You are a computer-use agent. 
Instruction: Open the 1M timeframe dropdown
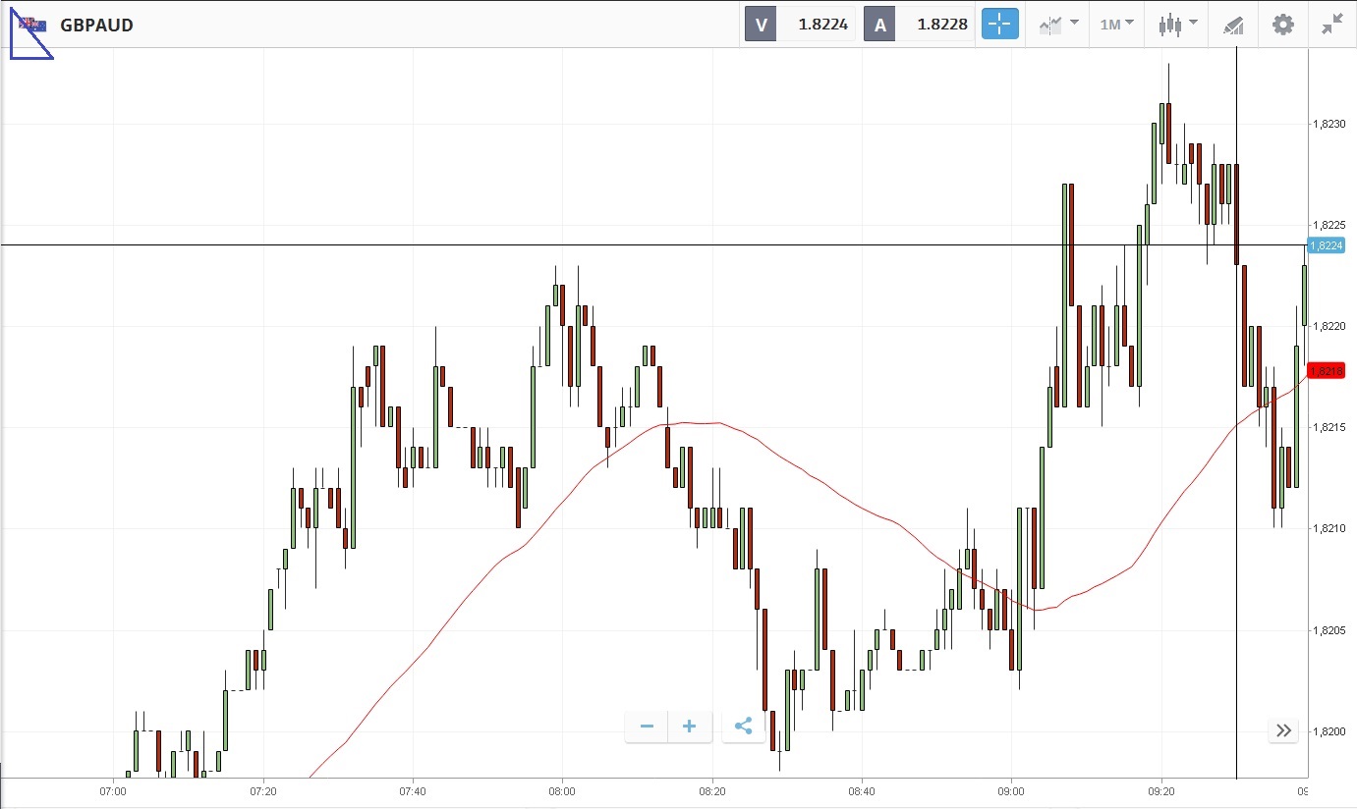pyautogui.click(x=1116, y=25)
